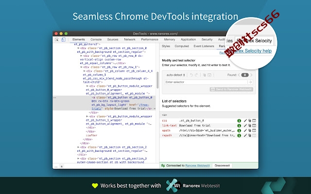Copy selector icon in the editor toolbar
This screenshot has height=194, width=311.
pyautogui.click(x=204, y=75)
